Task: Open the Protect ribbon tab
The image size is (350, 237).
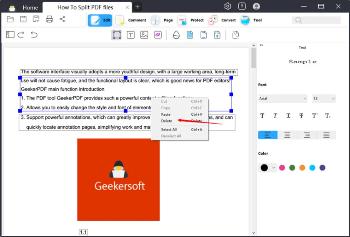Action: 191,20
